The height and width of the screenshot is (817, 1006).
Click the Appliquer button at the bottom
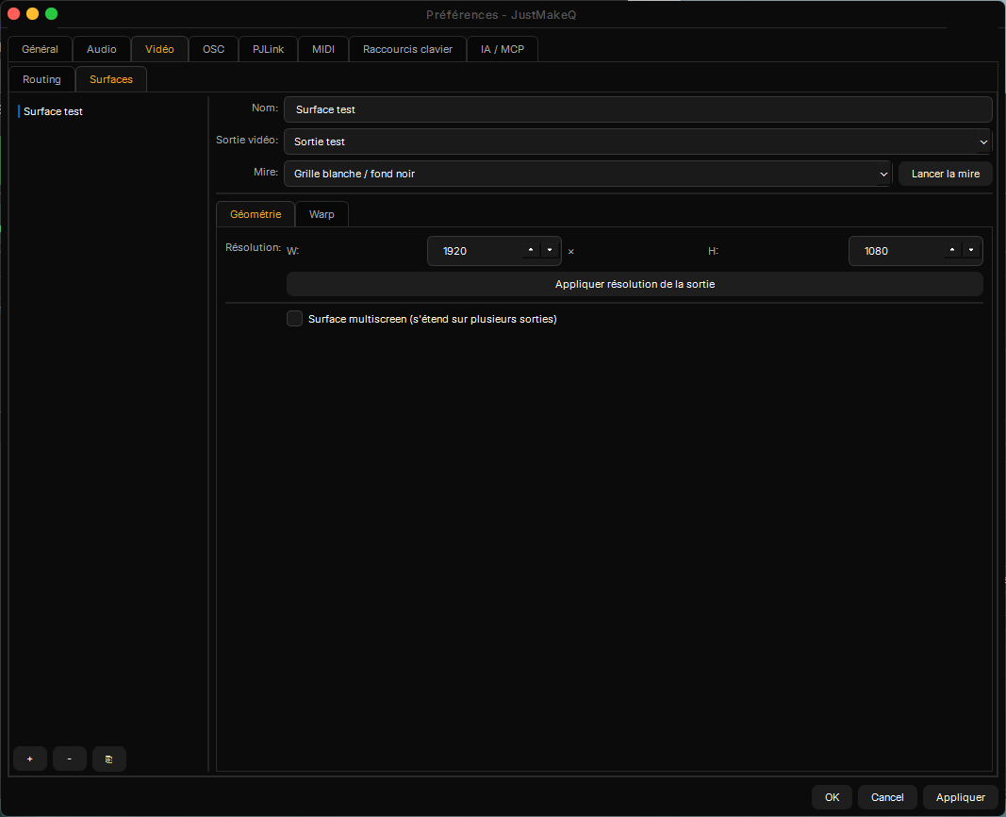tap(961, 797)
